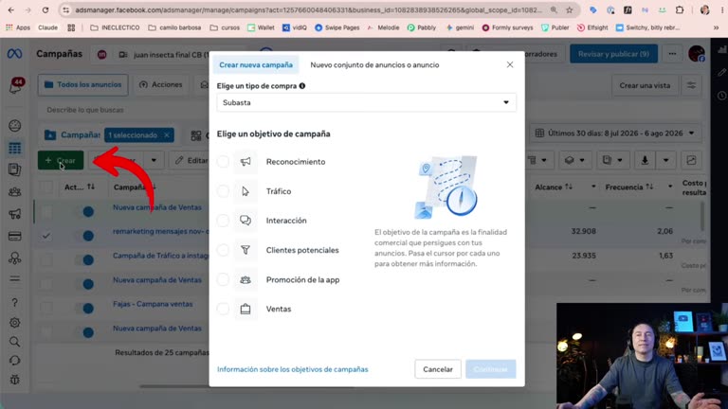The width and height of the screenshot is (728, 409).
Task: Open the chart view icon in toolbar
Action: tap(691, 160)
